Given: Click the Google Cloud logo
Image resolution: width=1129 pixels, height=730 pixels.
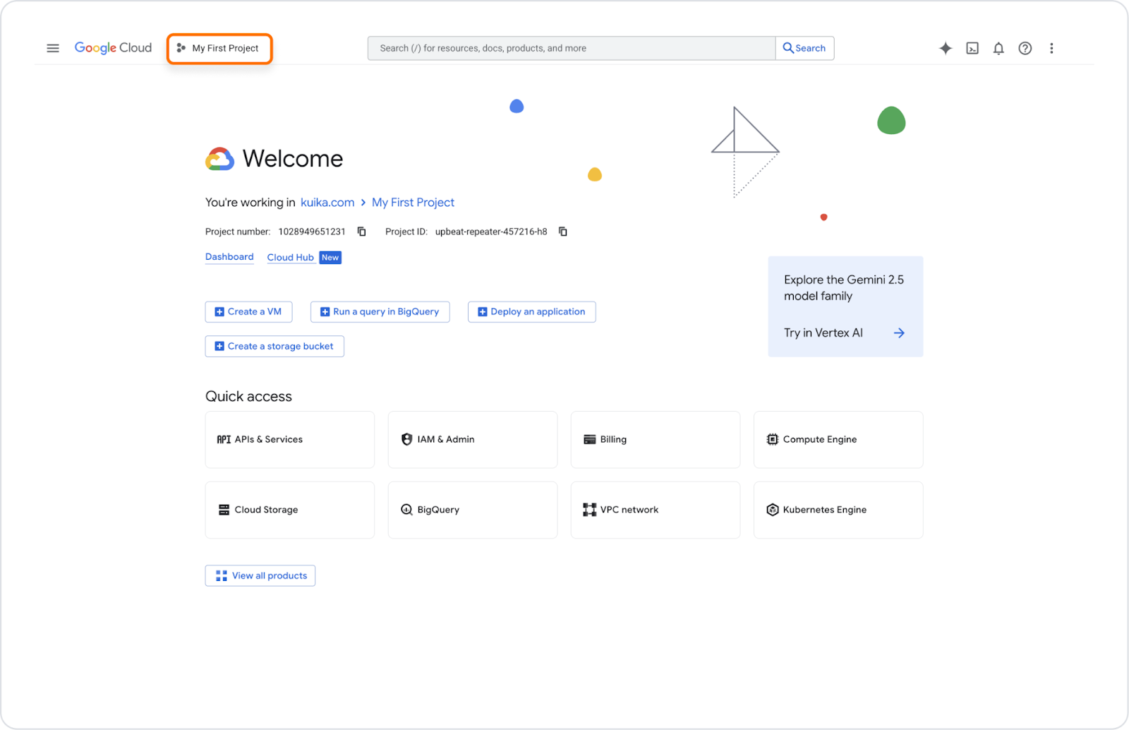Looking at the screenshot, I should point(113,48).
